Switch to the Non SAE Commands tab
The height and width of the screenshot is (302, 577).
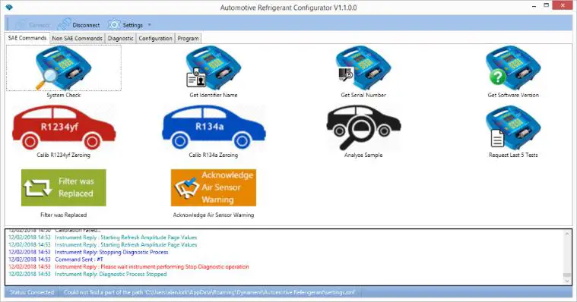coord(78,38)
